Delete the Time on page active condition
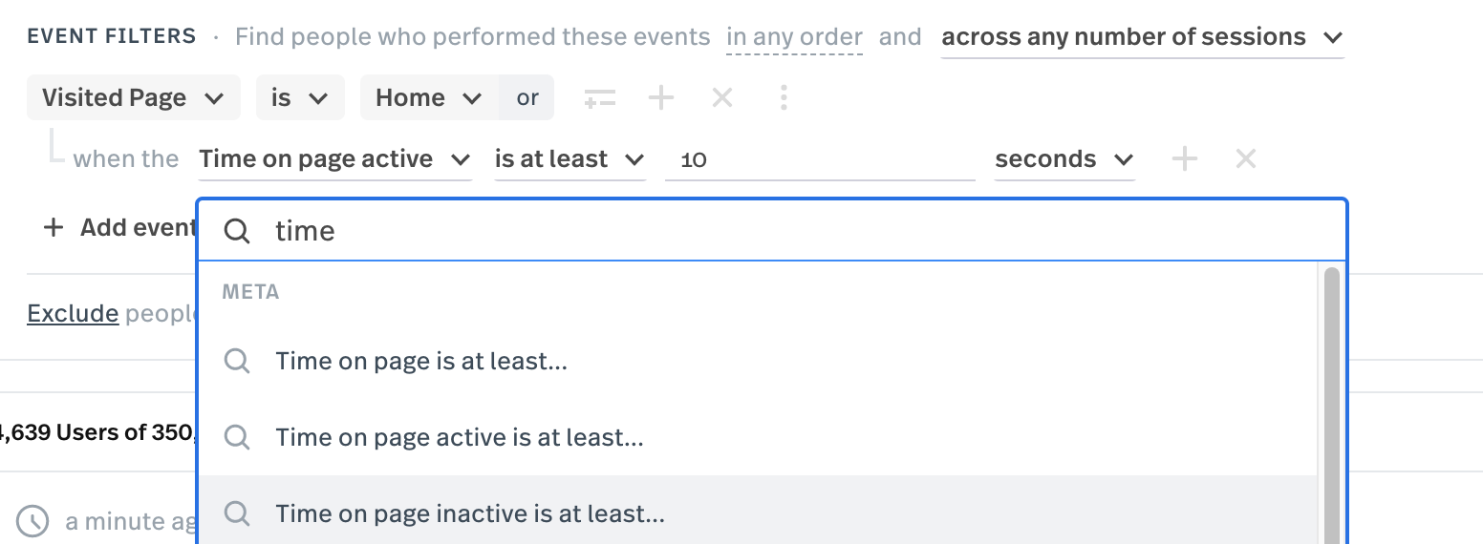The height and width of the screenshot is (544, 1483). (1246, 158)
